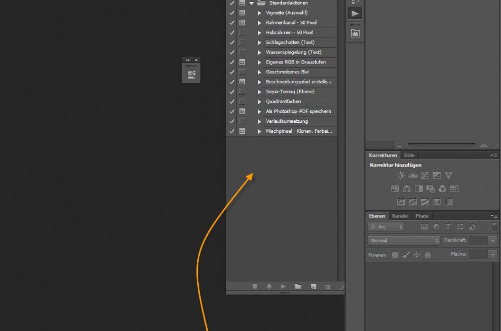Click the Channel Mixer adjustment icon

[x=442, y=189]
